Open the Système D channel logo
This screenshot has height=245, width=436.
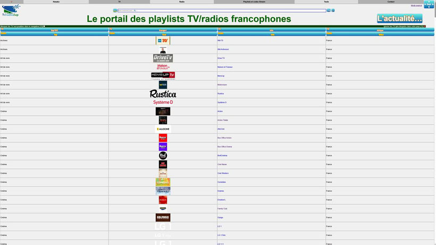coord(163,102)
